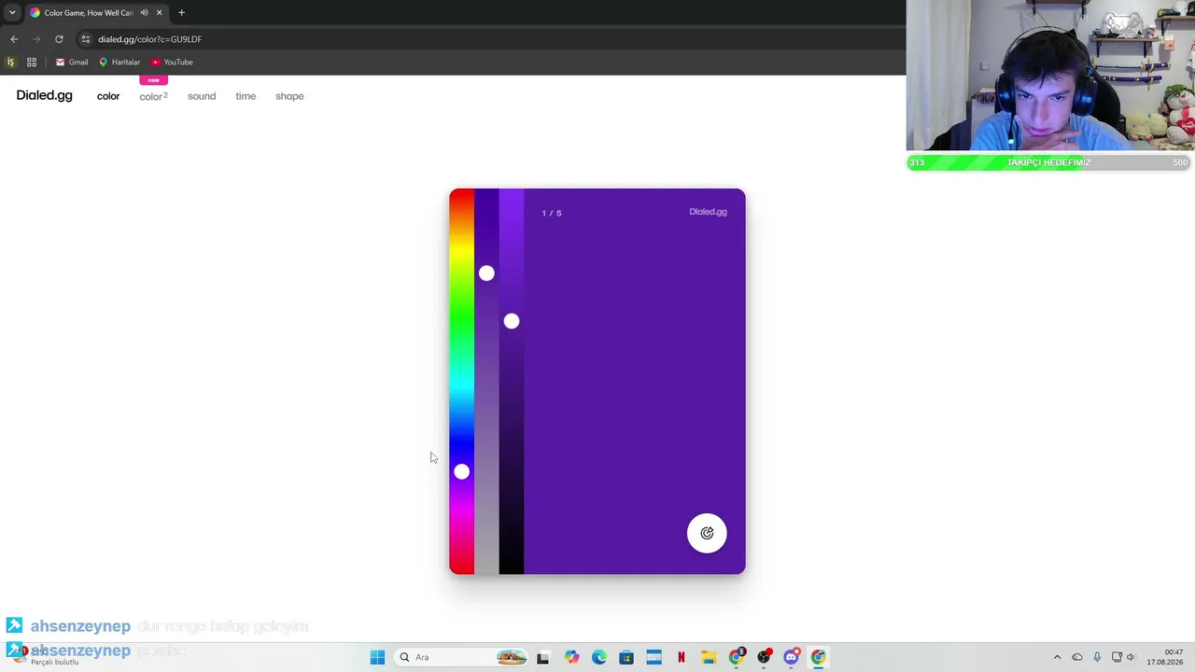
Task: Select the color mode tab
Action: [x=108, y=96]
